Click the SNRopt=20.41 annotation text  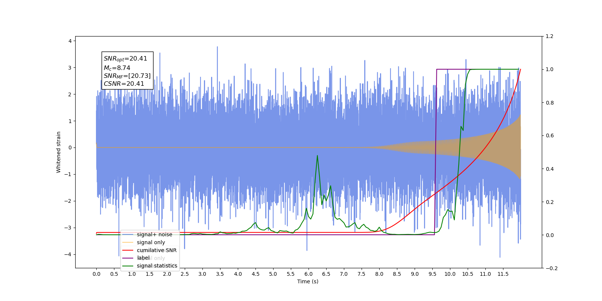pyautogui.click(x=125, y=59)
